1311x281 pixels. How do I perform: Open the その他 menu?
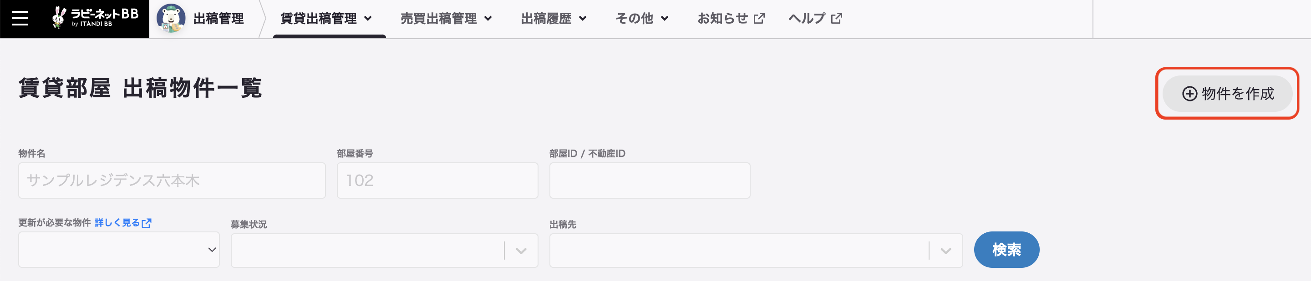click(642, 19)
